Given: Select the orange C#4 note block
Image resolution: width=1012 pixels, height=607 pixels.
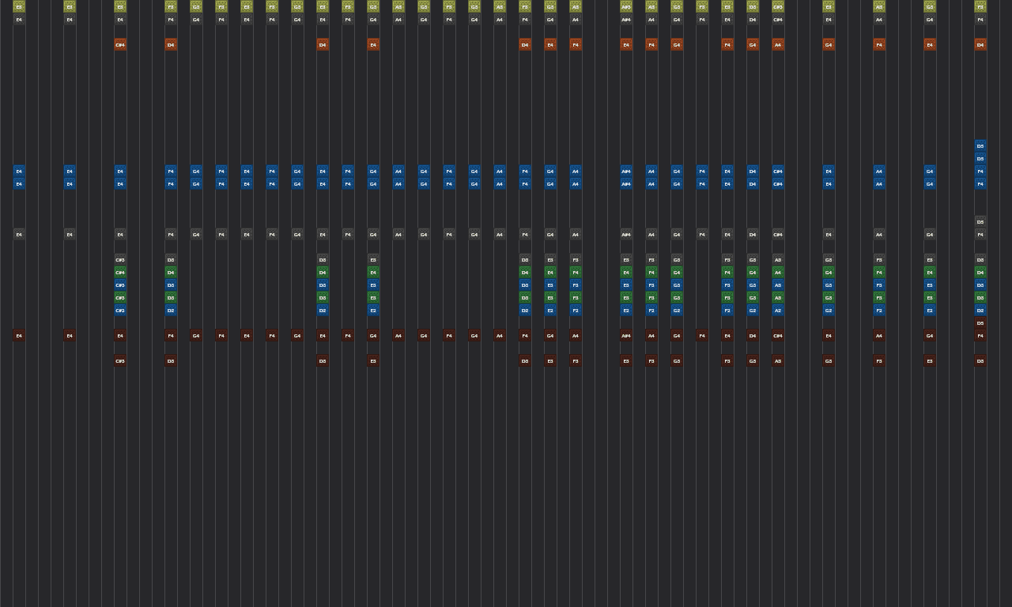Looking at the screenshot, I should tap(120, 44).
